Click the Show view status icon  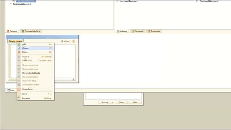tap(19, 81)
